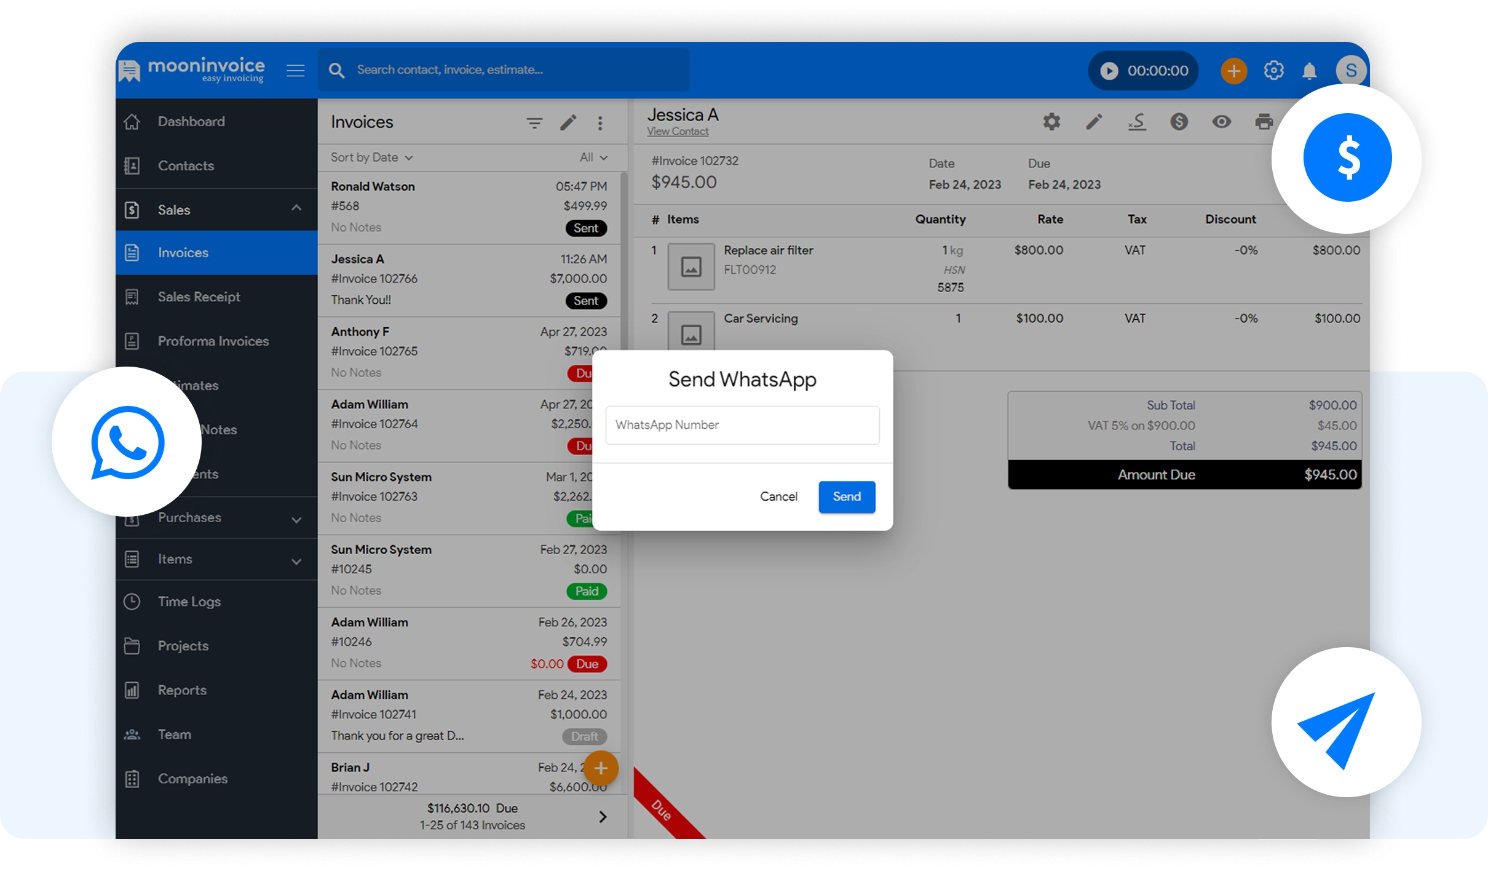Image resolution: width=1488 pixels, height=871 pixels.
Task: Open the notifications bell
Action: [x=1309, y=71]
